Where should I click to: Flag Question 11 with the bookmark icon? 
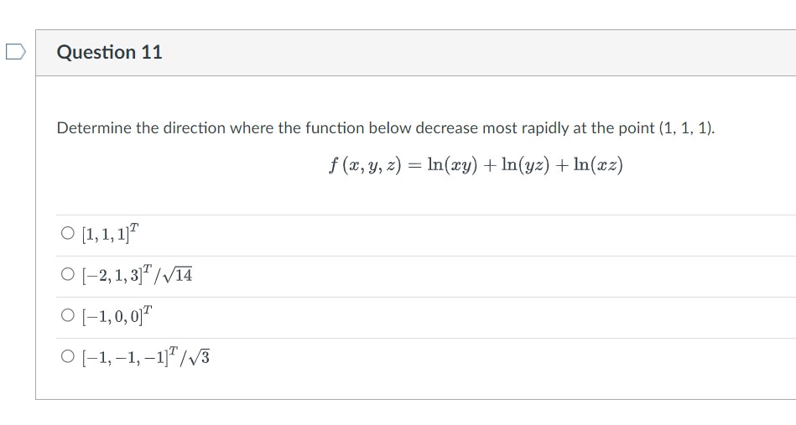[x=16, y=52]
